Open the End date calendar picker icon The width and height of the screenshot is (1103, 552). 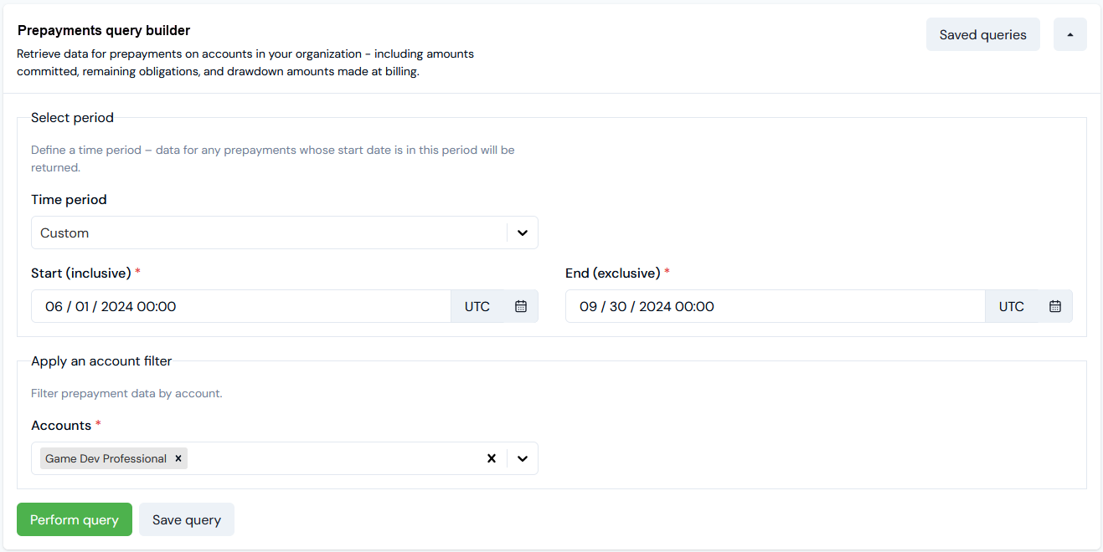[1055, 306]
